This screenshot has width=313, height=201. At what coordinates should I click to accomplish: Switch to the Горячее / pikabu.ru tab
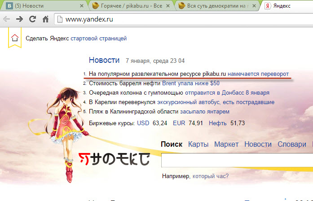click(x=128, y=6)
